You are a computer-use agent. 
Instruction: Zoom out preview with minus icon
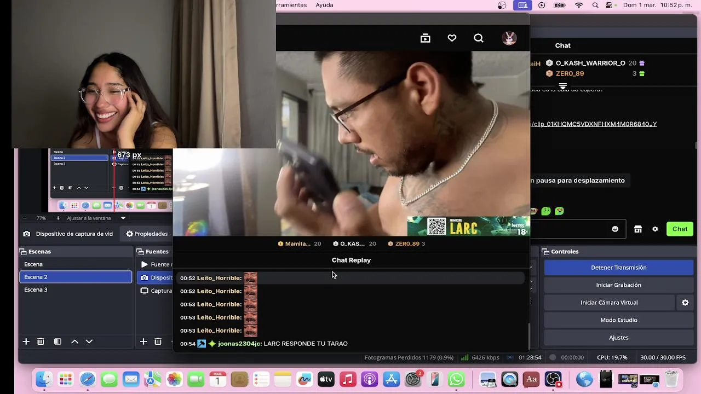25,218
